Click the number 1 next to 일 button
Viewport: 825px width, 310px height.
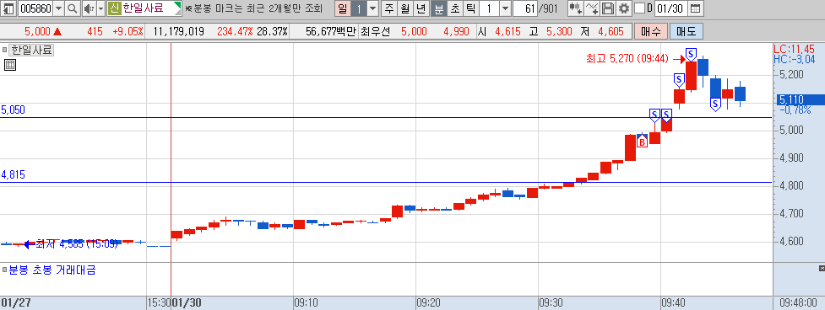(358, 8)
